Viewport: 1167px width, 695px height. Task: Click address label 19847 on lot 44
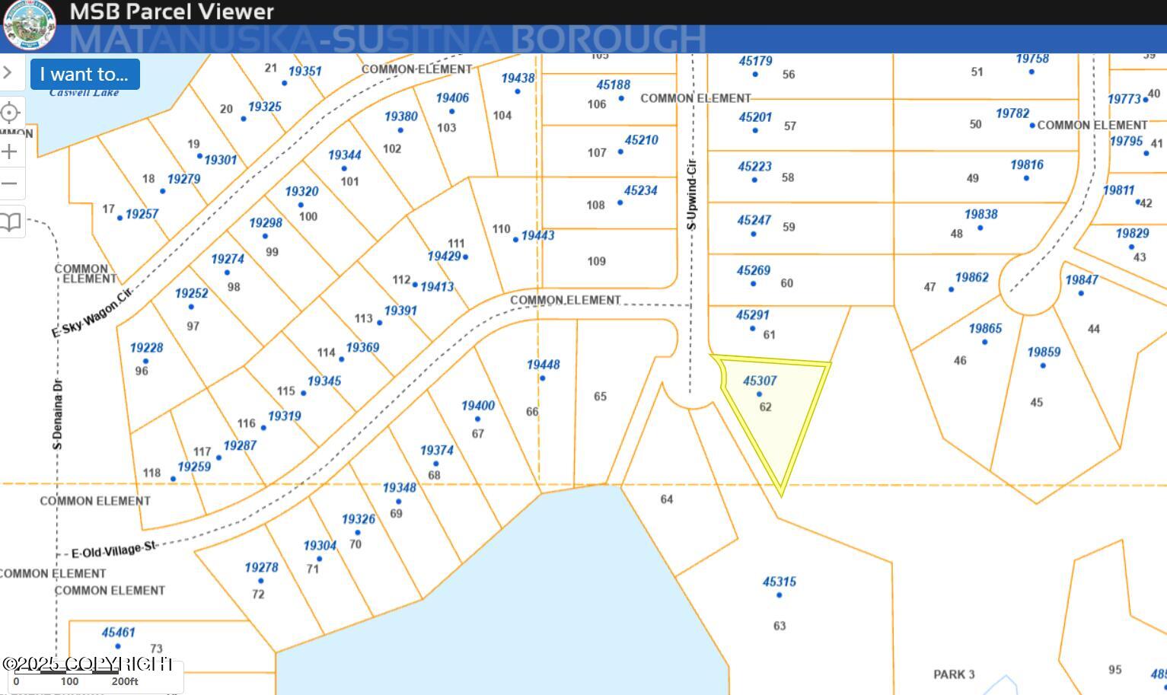tap(1082, 279)
